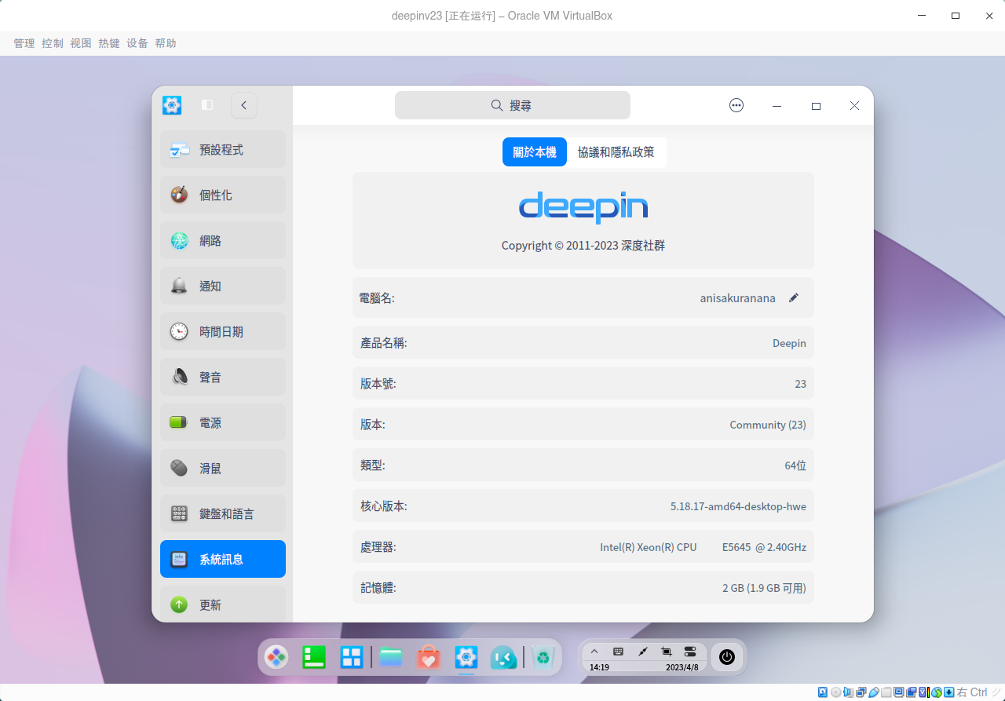Open the deepin App Store from the dock
Screen dimensions: 1005x701
[429, 657]
